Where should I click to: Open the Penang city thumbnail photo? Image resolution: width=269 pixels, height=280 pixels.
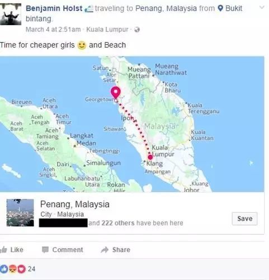tap(20, 213)
